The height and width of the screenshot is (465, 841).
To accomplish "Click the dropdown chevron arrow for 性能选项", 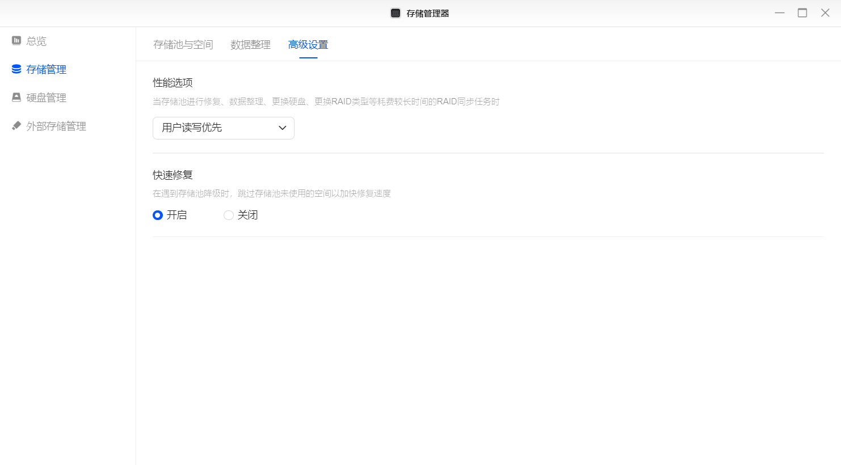I will (282, 128).
